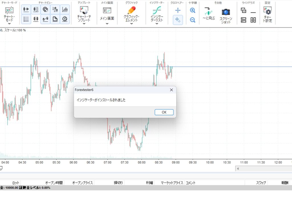This screenshot has height=202, width=292.
Task: Tile chart windows vertically
Action: click(x=253, y=20)
